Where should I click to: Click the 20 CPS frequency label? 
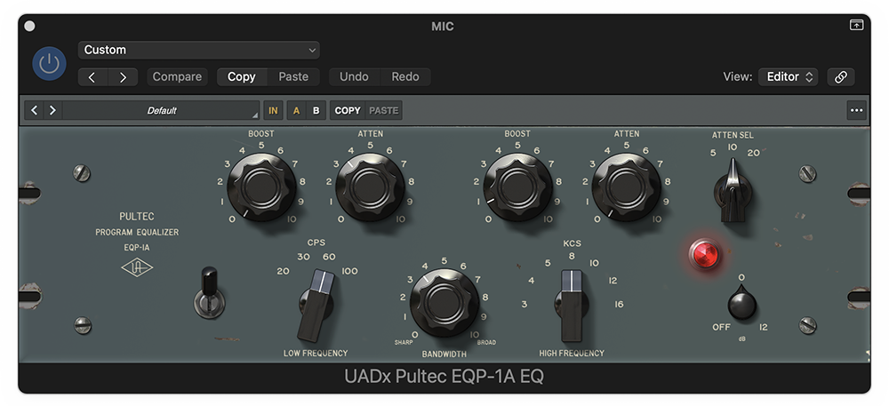283,271
